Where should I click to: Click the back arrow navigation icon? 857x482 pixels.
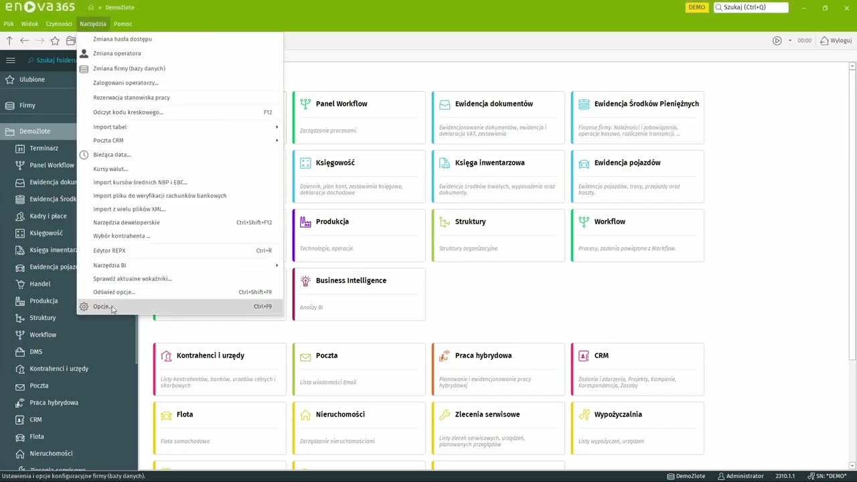point(25,41)
